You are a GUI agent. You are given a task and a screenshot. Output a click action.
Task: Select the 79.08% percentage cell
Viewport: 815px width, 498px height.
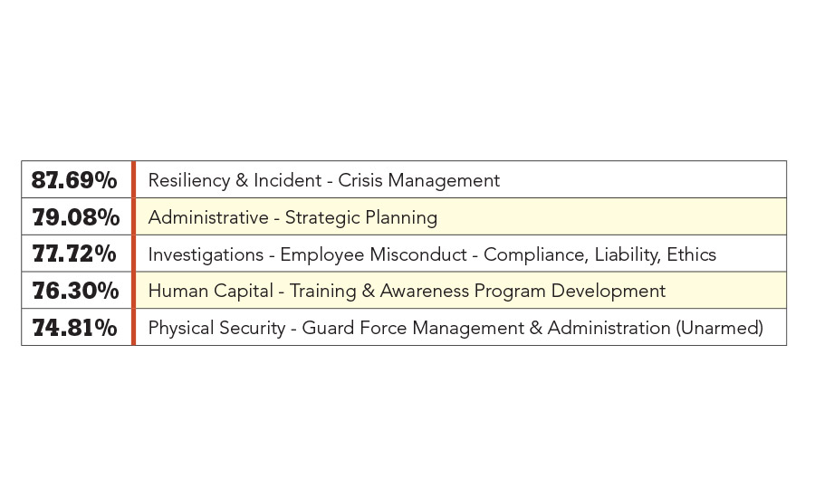click(74, 217)
